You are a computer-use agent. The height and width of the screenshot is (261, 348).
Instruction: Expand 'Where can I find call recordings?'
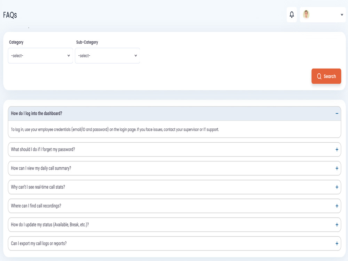point(174,206)
